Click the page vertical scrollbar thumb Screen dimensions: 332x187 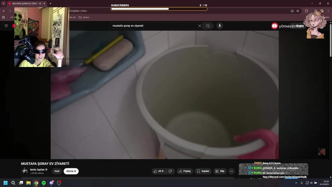(331, 40)
